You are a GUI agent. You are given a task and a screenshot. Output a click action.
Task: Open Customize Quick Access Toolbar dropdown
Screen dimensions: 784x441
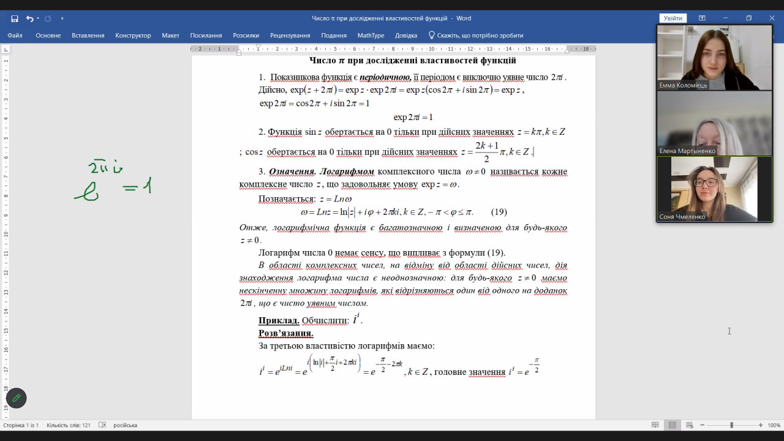[x=62, y=18]
